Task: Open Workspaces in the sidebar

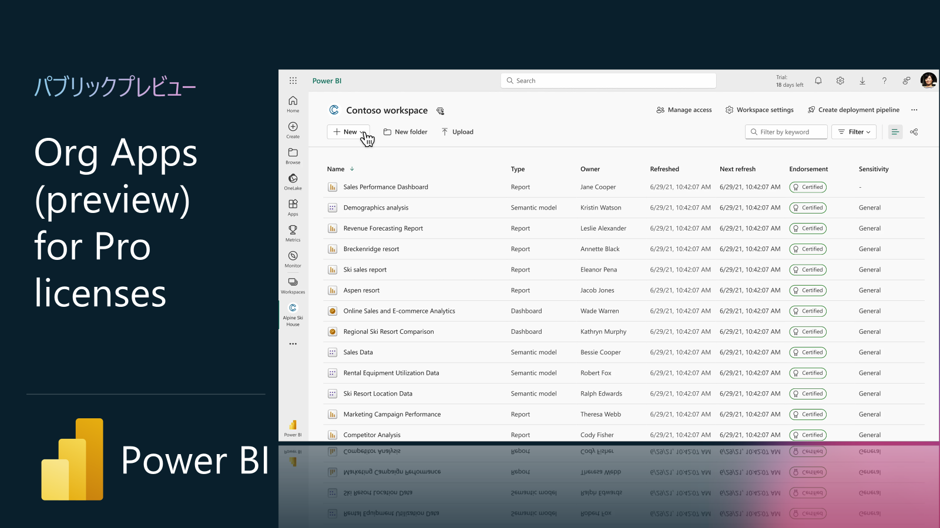Action: click(293, 286)
